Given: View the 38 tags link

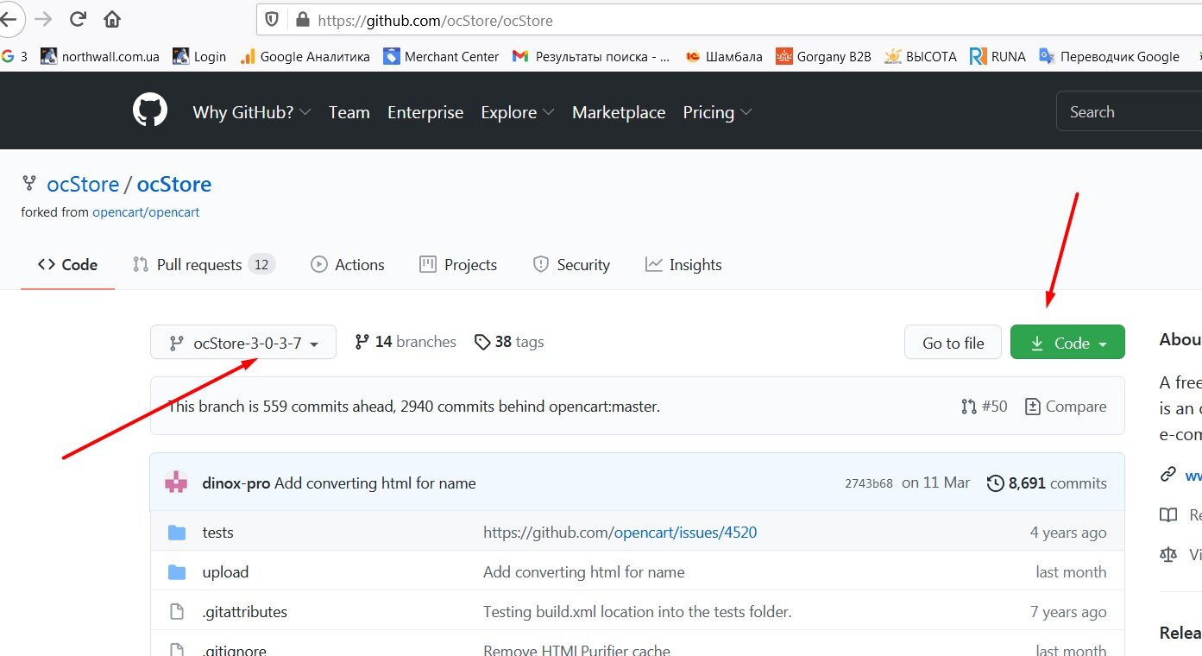Looking at the screenshot, I should (x=509, y=342).
